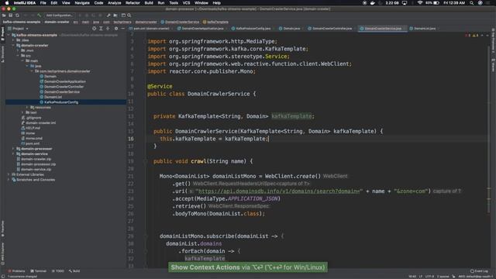
Task: Collapse the kafka-streams-example root node
Action: coord(9,35)
